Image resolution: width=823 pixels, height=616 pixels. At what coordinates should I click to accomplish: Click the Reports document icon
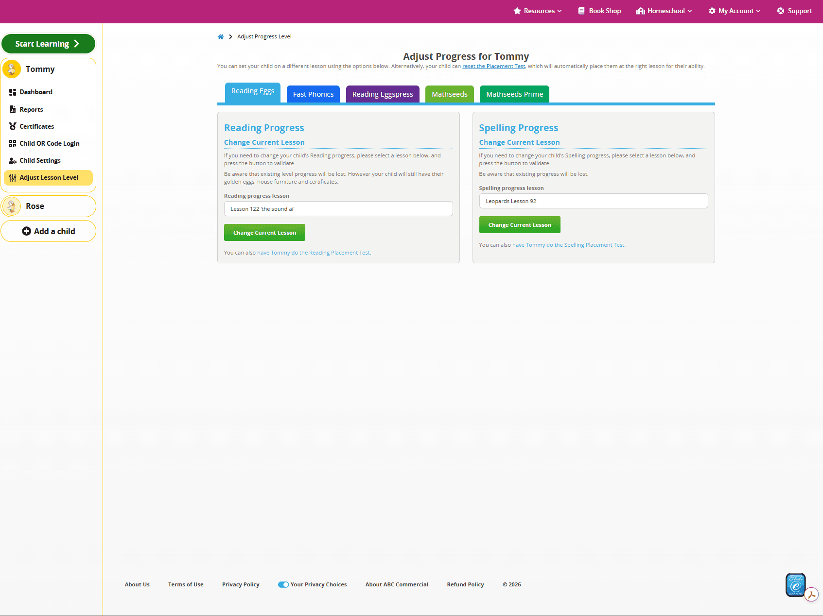point(13,109)
